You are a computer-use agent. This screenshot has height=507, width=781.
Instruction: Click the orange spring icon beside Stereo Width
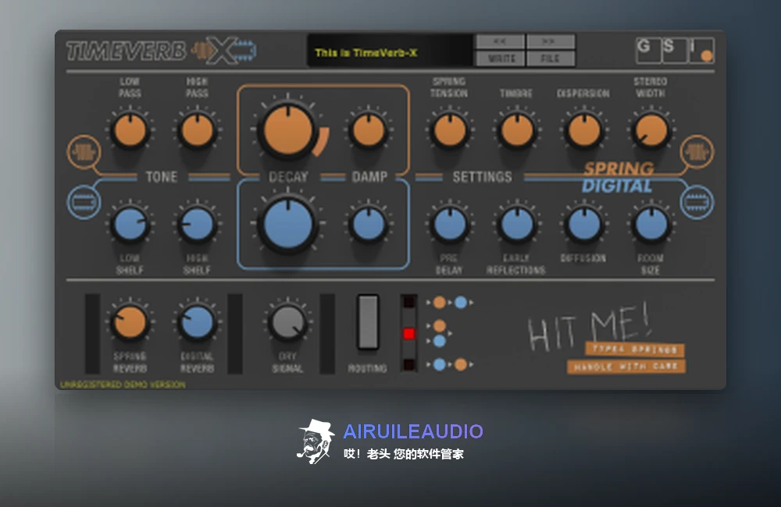pos(697,152)
